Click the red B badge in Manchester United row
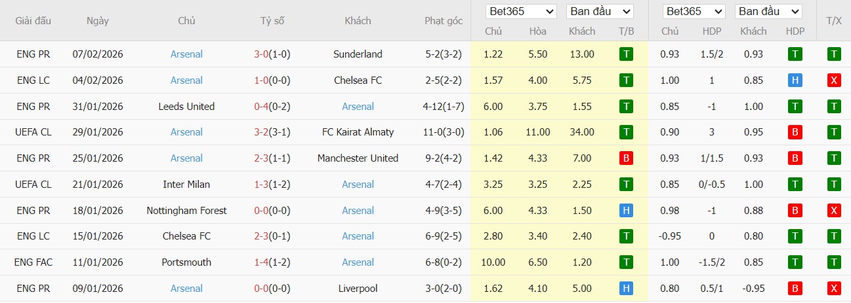Image resolution: width=851 pixels, height=303 pixels. coord(626,158)
